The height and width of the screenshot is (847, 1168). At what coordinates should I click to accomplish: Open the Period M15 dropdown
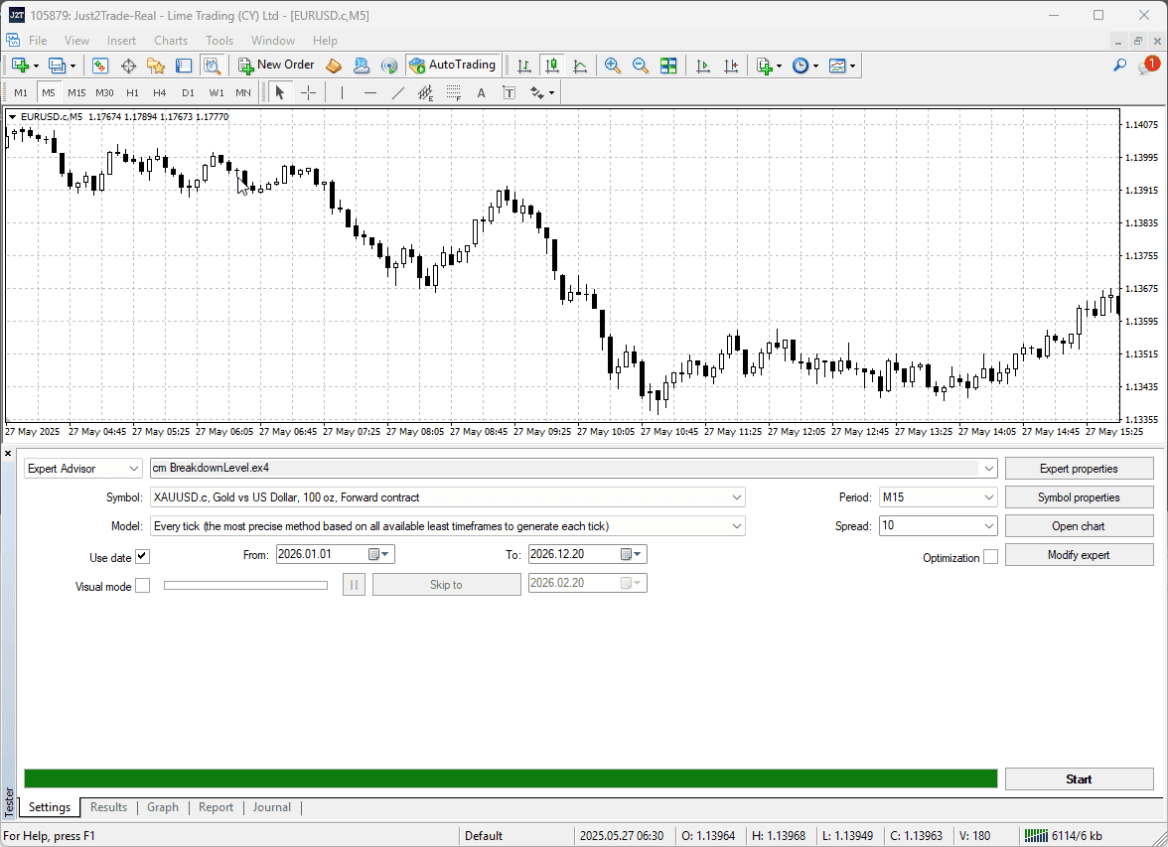[x=938, y=496]
